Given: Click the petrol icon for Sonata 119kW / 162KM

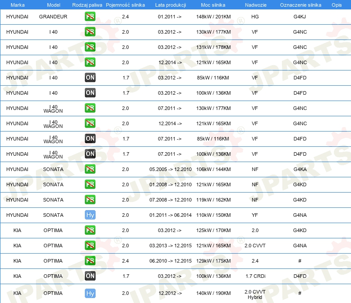Looking at the screenshot, I should coord(90,200).
